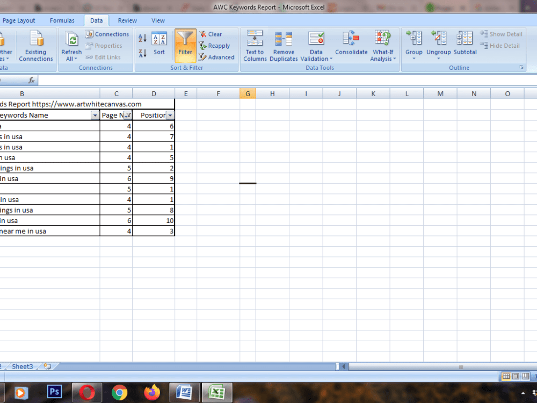
Task: Click Show Detail
Action: 501,34
